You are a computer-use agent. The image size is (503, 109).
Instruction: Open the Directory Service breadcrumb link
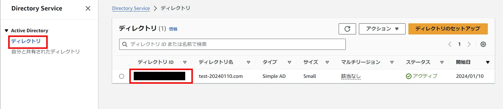(131, 8)
